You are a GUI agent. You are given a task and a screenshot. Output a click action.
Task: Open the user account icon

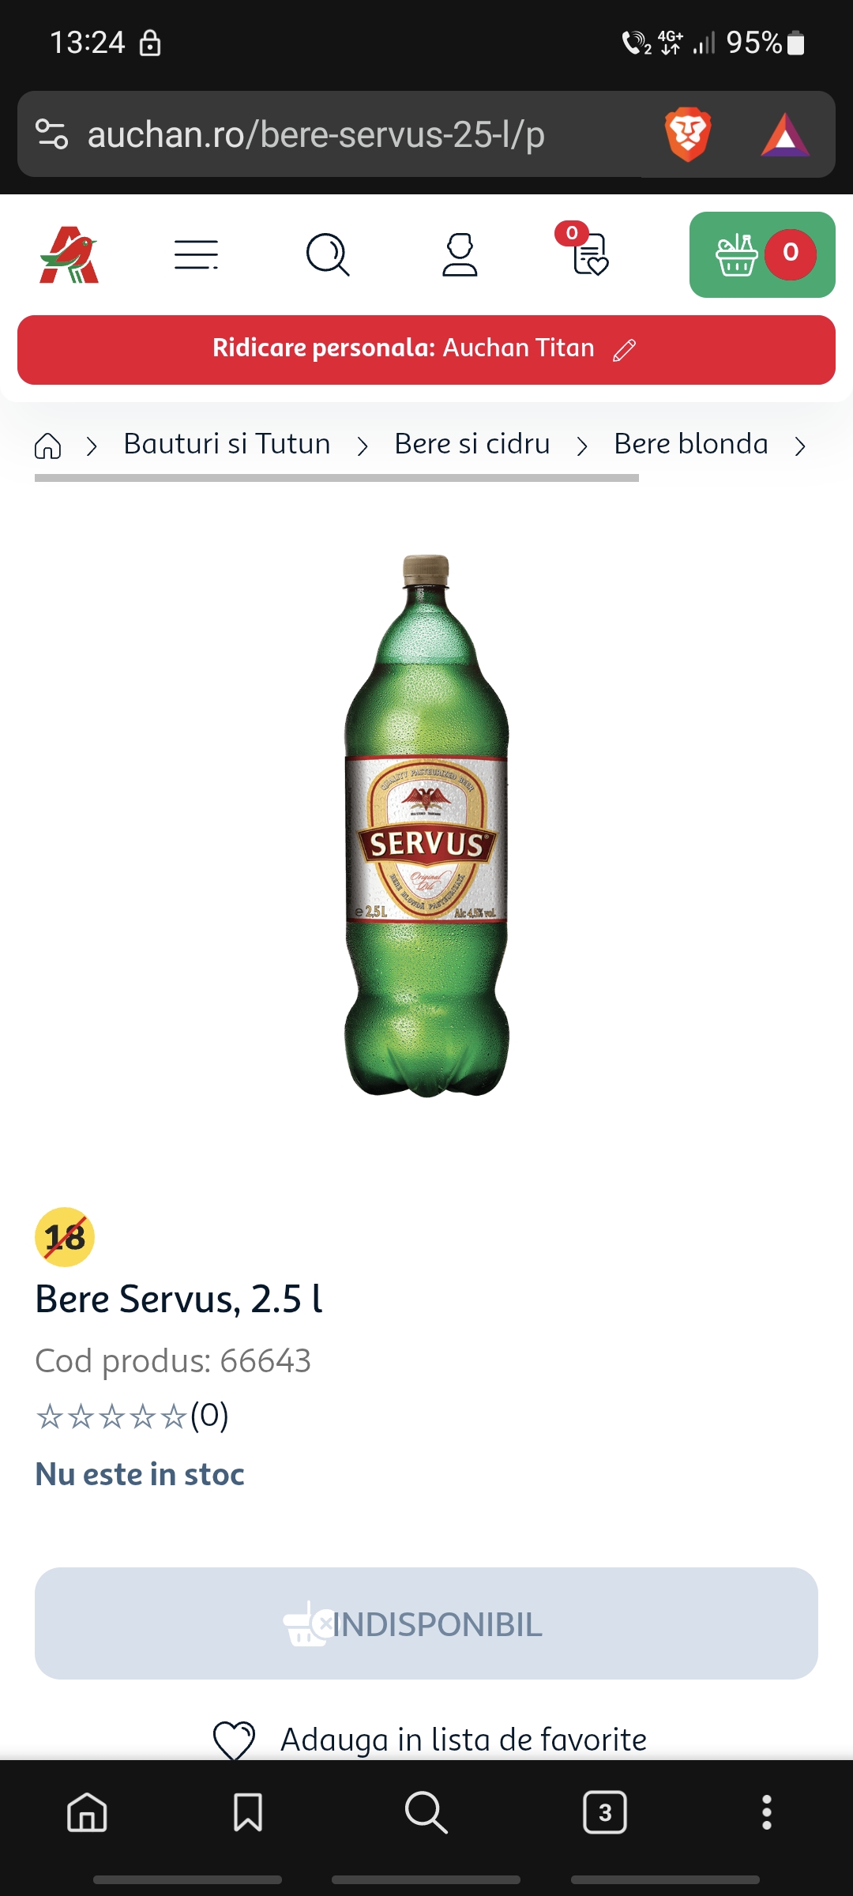point(460,254)
